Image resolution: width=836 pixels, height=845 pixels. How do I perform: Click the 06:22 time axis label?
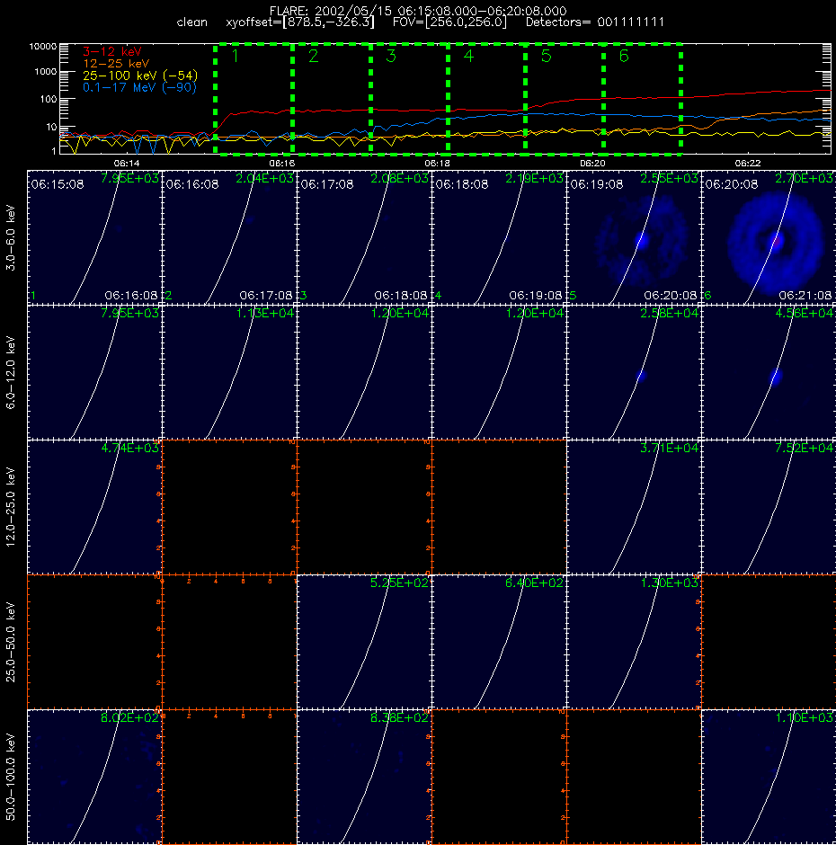[x=748, y=163]
